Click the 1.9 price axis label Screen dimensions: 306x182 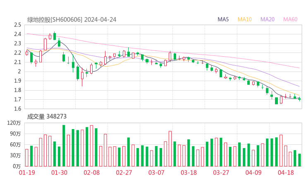(17, 81)
